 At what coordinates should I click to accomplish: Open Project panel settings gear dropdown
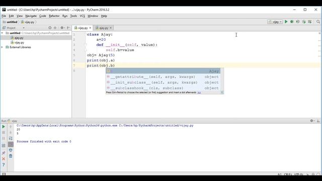click(x=62, y=28)
